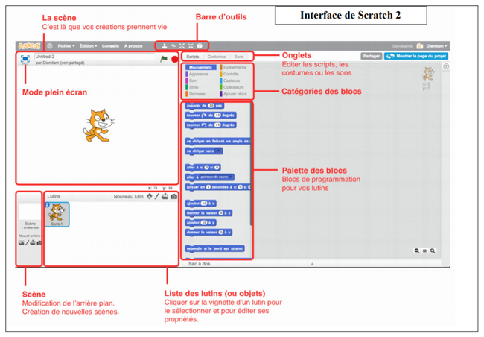The width and height of the screenshot is (484, 337).
Task: Open the Édition menu
Action: [88, 46]
